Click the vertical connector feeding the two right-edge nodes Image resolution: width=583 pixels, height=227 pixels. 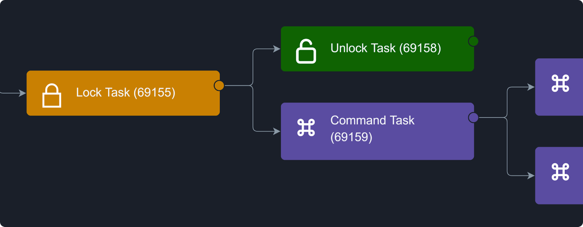click(x=507, y=146)
